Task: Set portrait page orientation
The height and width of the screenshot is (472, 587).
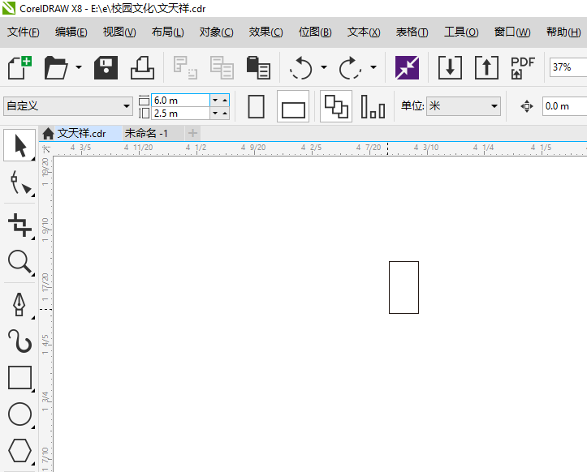Action: 257,106
